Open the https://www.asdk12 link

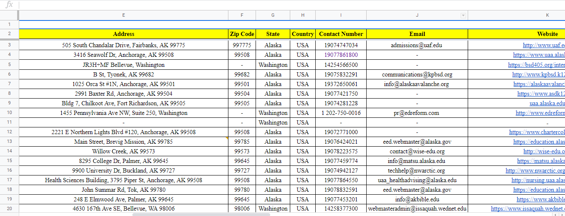(541, 94)
